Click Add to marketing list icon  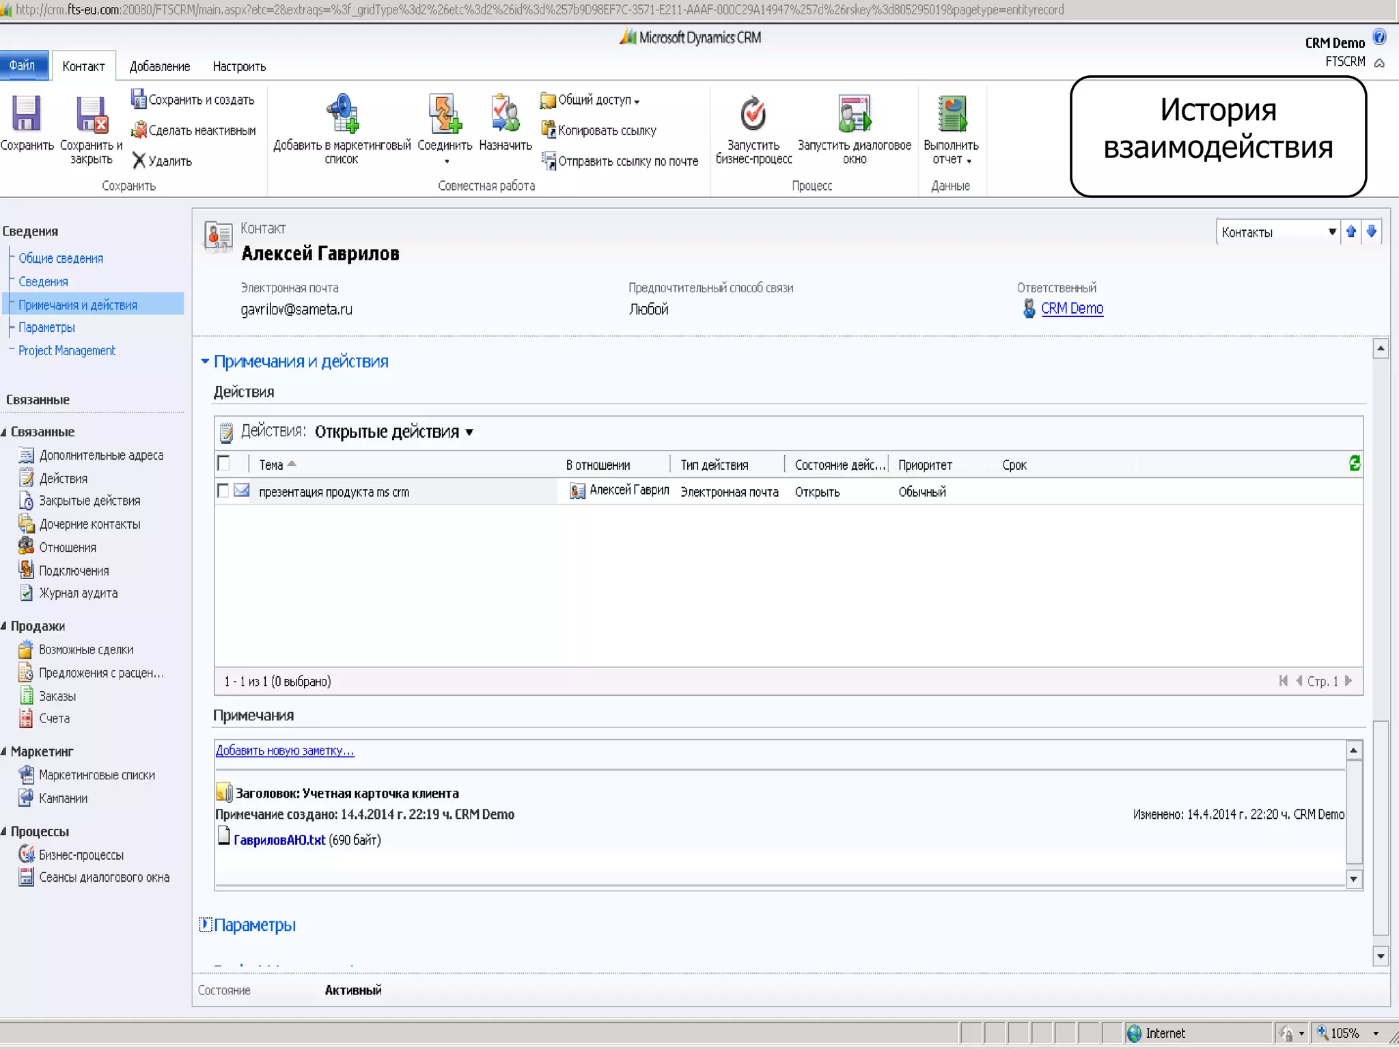[x=342, y=114]
